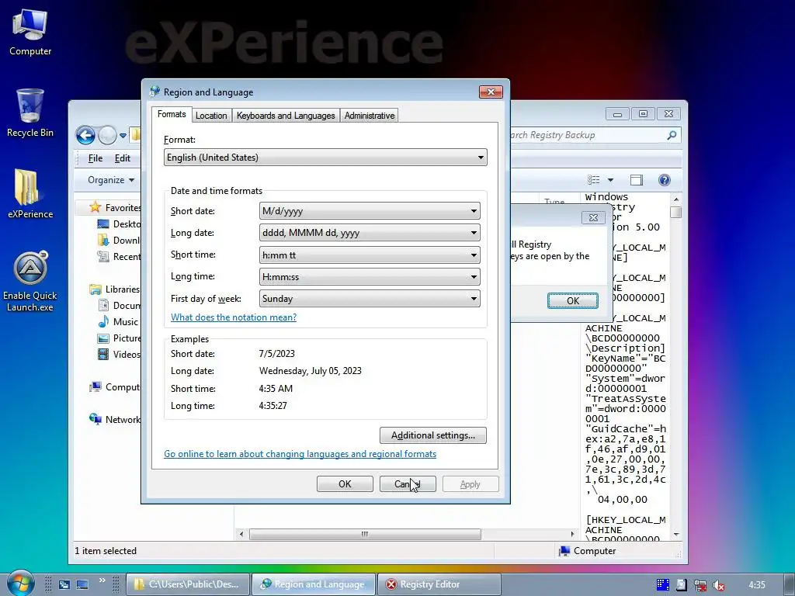This screenshot has width=795, height=596.
Task: Click horizontal scrollbar right arrow
Action: [x=572, y=534]
